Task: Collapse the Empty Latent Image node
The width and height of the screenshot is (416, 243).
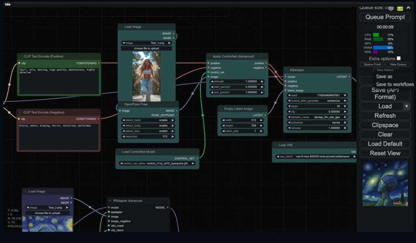Action: [221, 109]
